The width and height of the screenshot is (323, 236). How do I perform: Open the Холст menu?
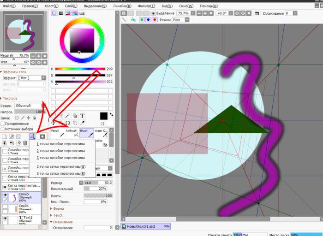pyautogui.click(x=51, y=6)
